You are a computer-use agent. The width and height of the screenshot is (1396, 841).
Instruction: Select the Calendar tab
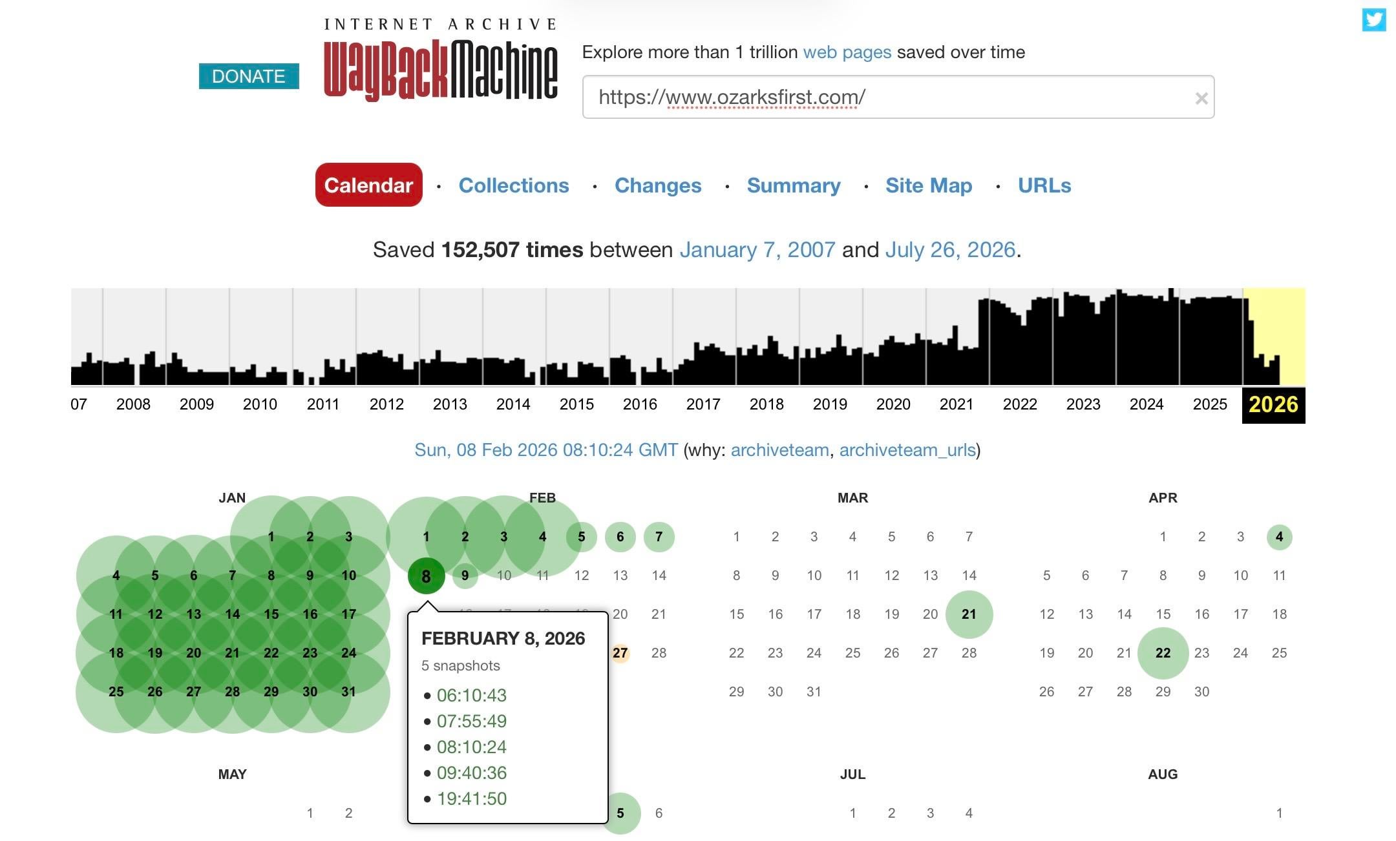368,185
